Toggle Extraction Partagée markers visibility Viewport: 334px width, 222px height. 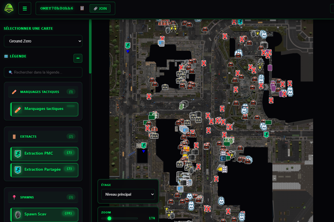click(44, 170)
